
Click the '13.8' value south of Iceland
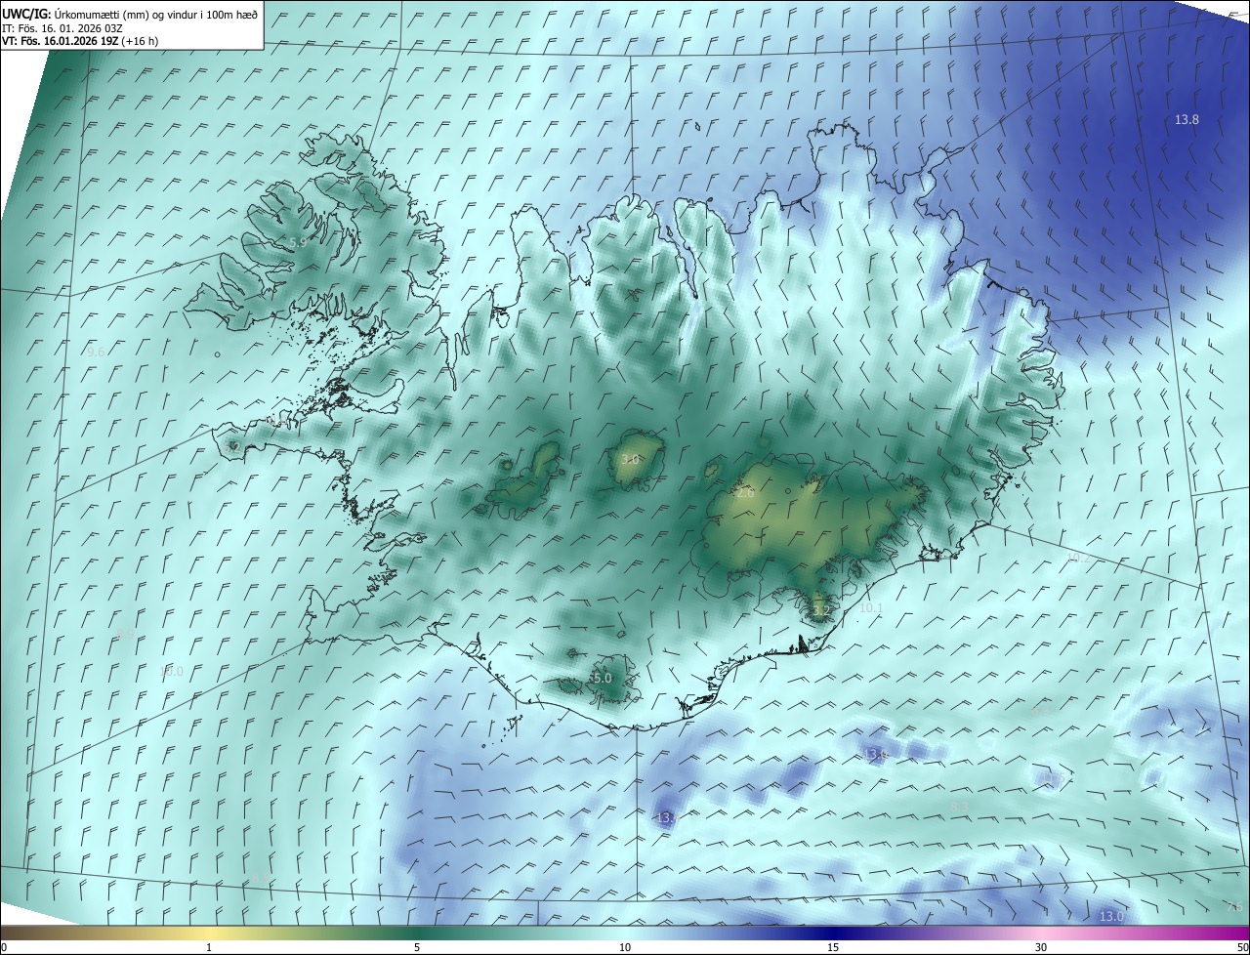point(875,754)
